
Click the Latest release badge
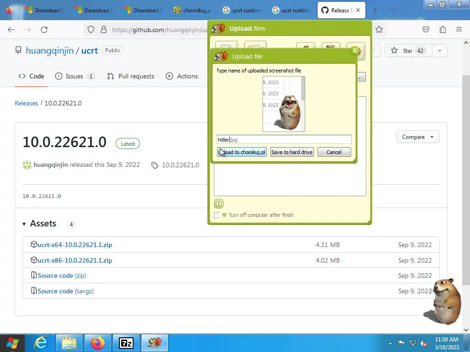pos(128,143)
